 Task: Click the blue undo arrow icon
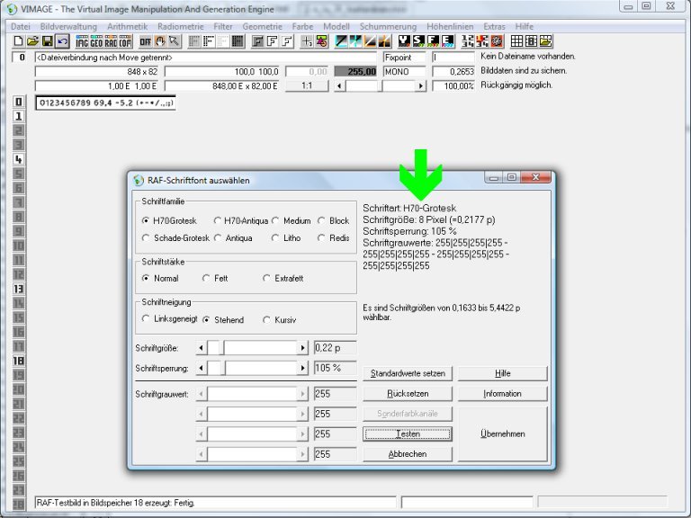(x=62, y=41)
